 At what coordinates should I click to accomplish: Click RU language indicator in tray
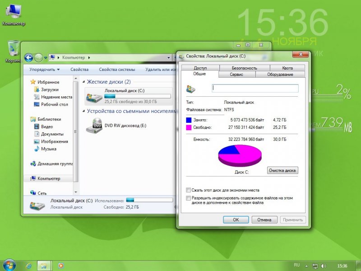coord(297,265)
